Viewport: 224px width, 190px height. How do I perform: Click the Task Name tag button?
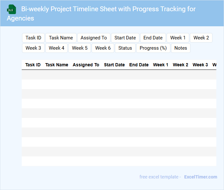click(61, 38)
